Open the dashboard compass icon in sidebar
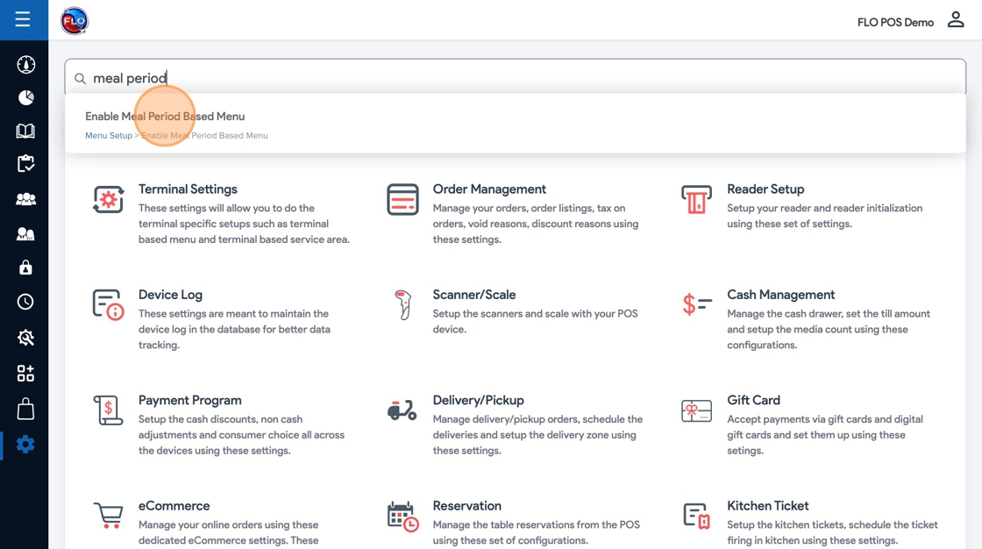 [x=25, y=65]
